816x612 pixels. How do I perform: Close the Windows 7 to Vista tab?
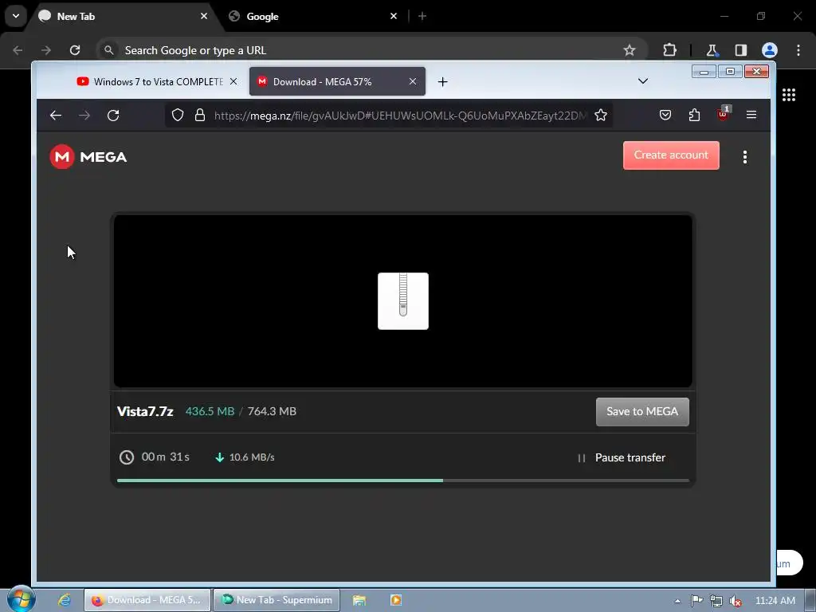[233, 81]
